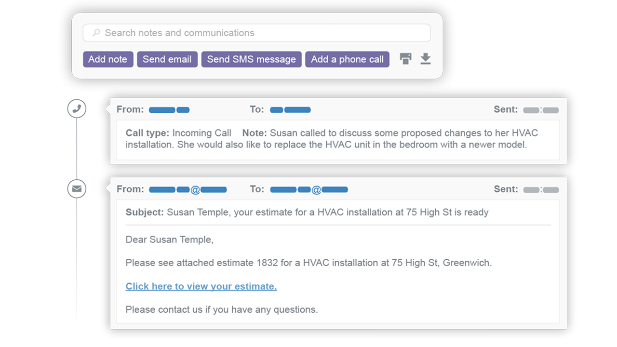Click the Add a phone call button
Viewport: 617px width, 347px height.
(347, 59)
